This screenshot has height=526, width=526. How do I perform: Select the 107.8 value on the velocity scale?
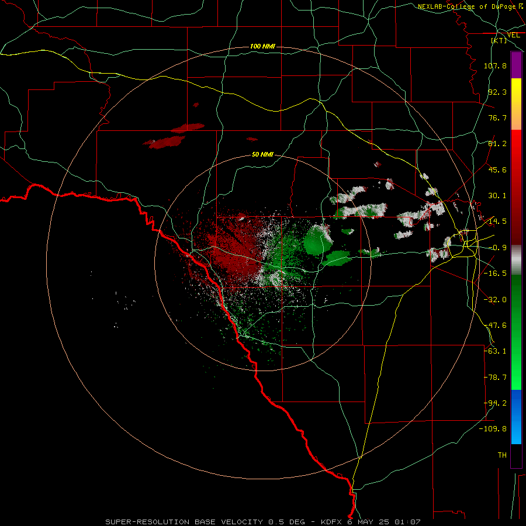point(495,65)
